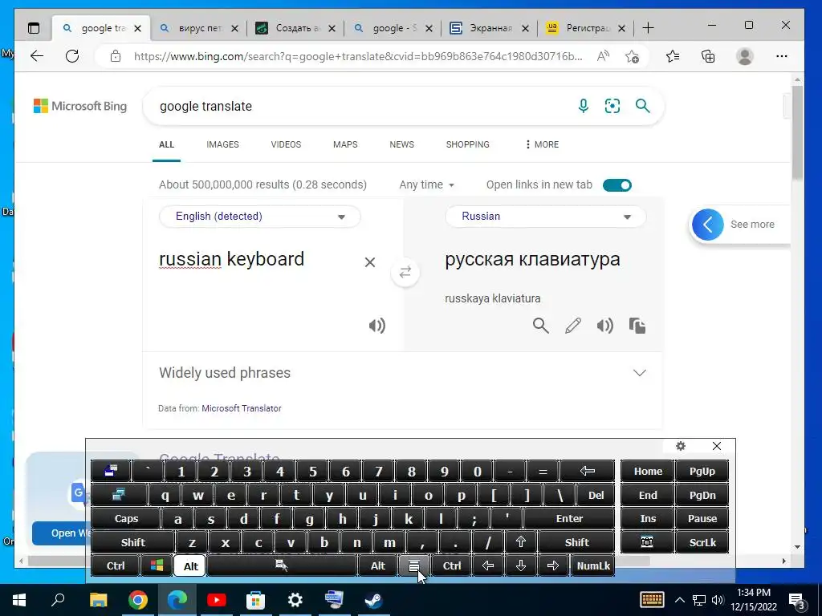Search the translated Russian text
The width and height of the screenshot is (822, 616).
click(x=540, y=326)
